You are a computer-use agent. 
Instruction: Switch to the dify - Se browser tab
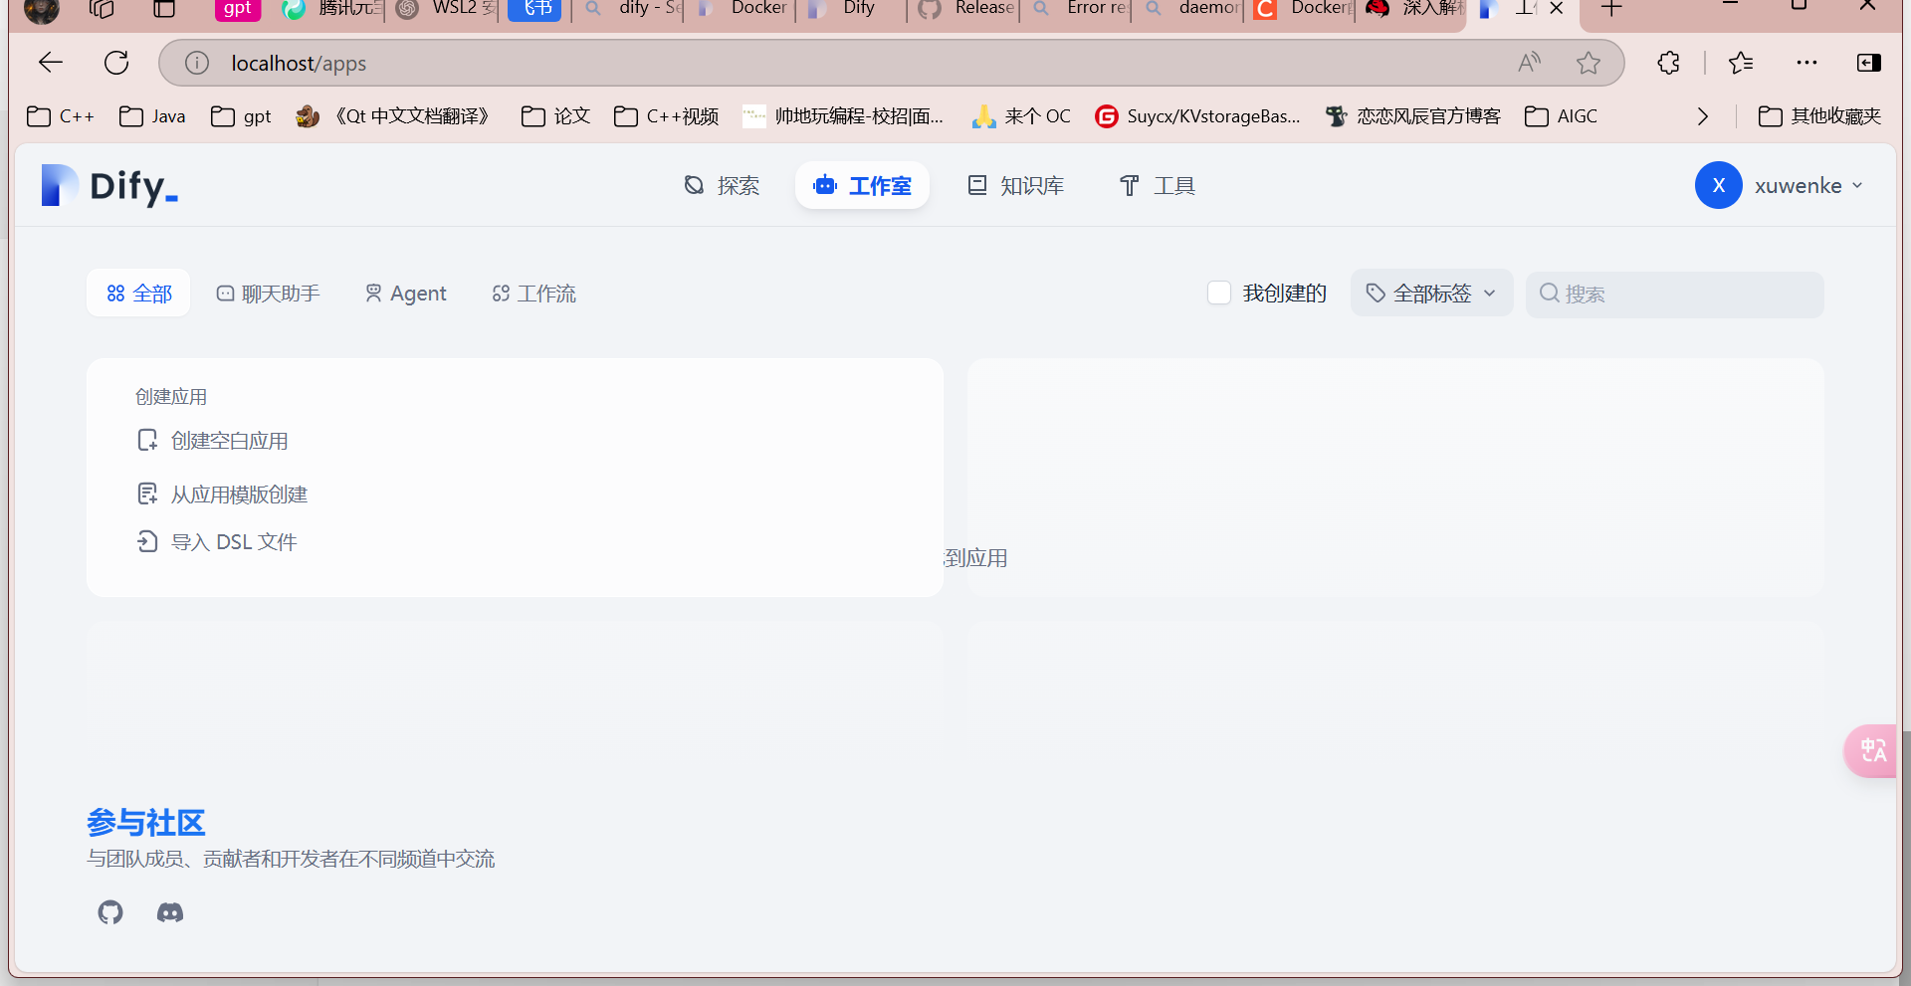click(633, 10)
